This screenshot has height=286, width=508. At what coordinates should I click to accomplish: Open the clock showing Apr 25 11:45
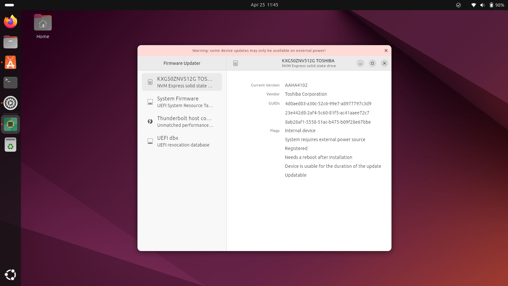[264, 5]
